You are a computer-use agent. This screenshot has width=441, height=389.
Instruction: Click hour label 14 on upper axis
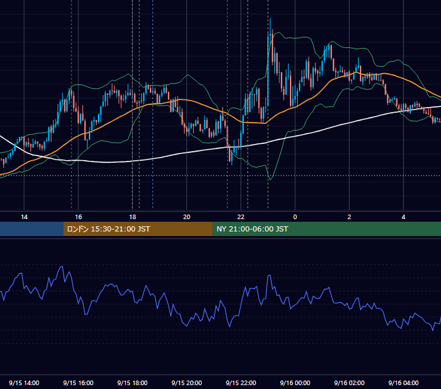pyautogui.click(x=24, y=217)
